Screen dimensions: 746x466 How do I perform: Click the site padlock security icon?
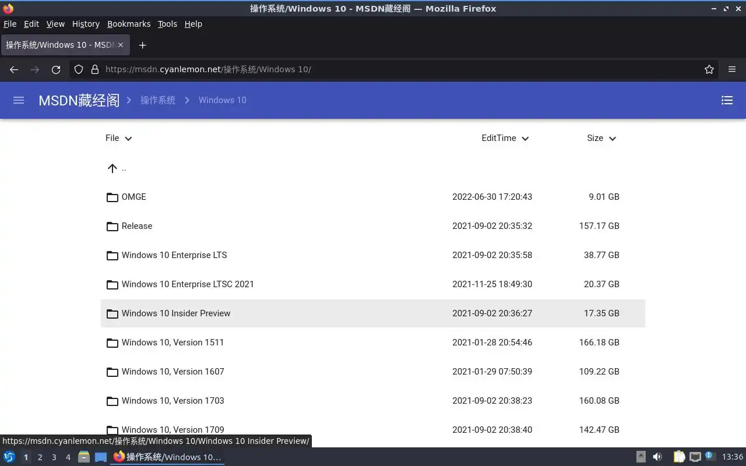click(95, 69)
